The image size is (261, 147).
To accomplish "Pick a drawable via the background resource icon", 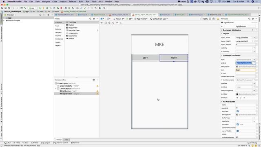I will click(237, 67).
